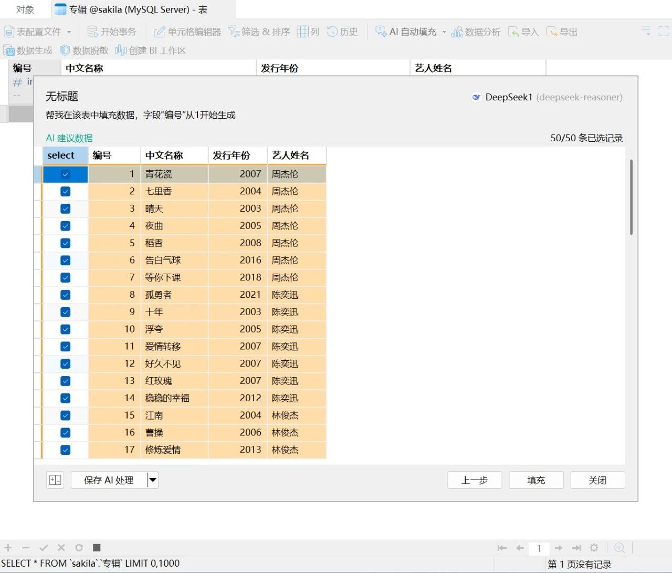Click the AI dialog vertical scrollbar
The height and width of the screenshot is (573, 672).
(x=631, y=197)
